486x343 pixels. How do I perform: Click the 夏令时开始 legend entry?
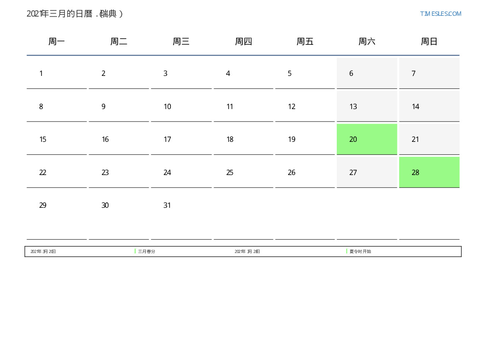point(360,251)
